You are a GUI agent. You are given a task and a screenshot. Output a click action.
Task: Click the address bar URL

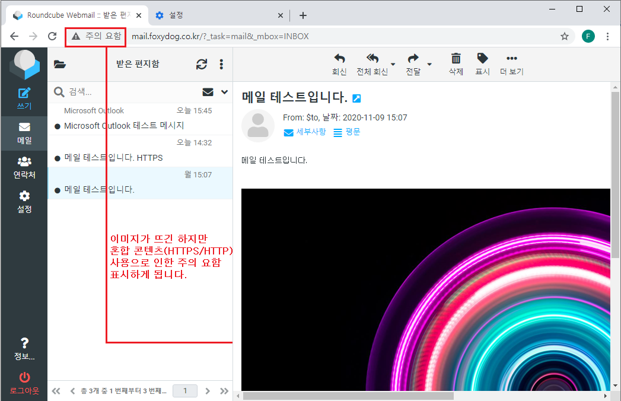click(x=220, y=36)
